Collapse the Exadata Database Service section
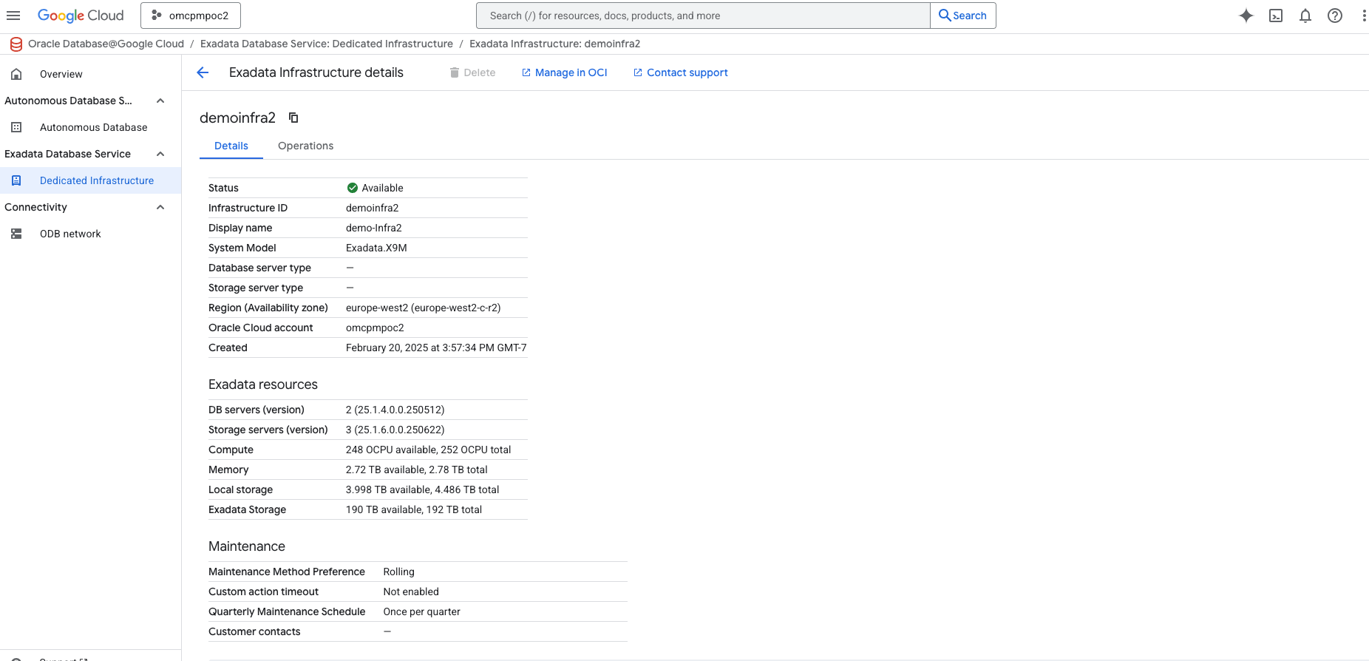The height and width of the screenshot is (661, 1369). click(160, 154)
